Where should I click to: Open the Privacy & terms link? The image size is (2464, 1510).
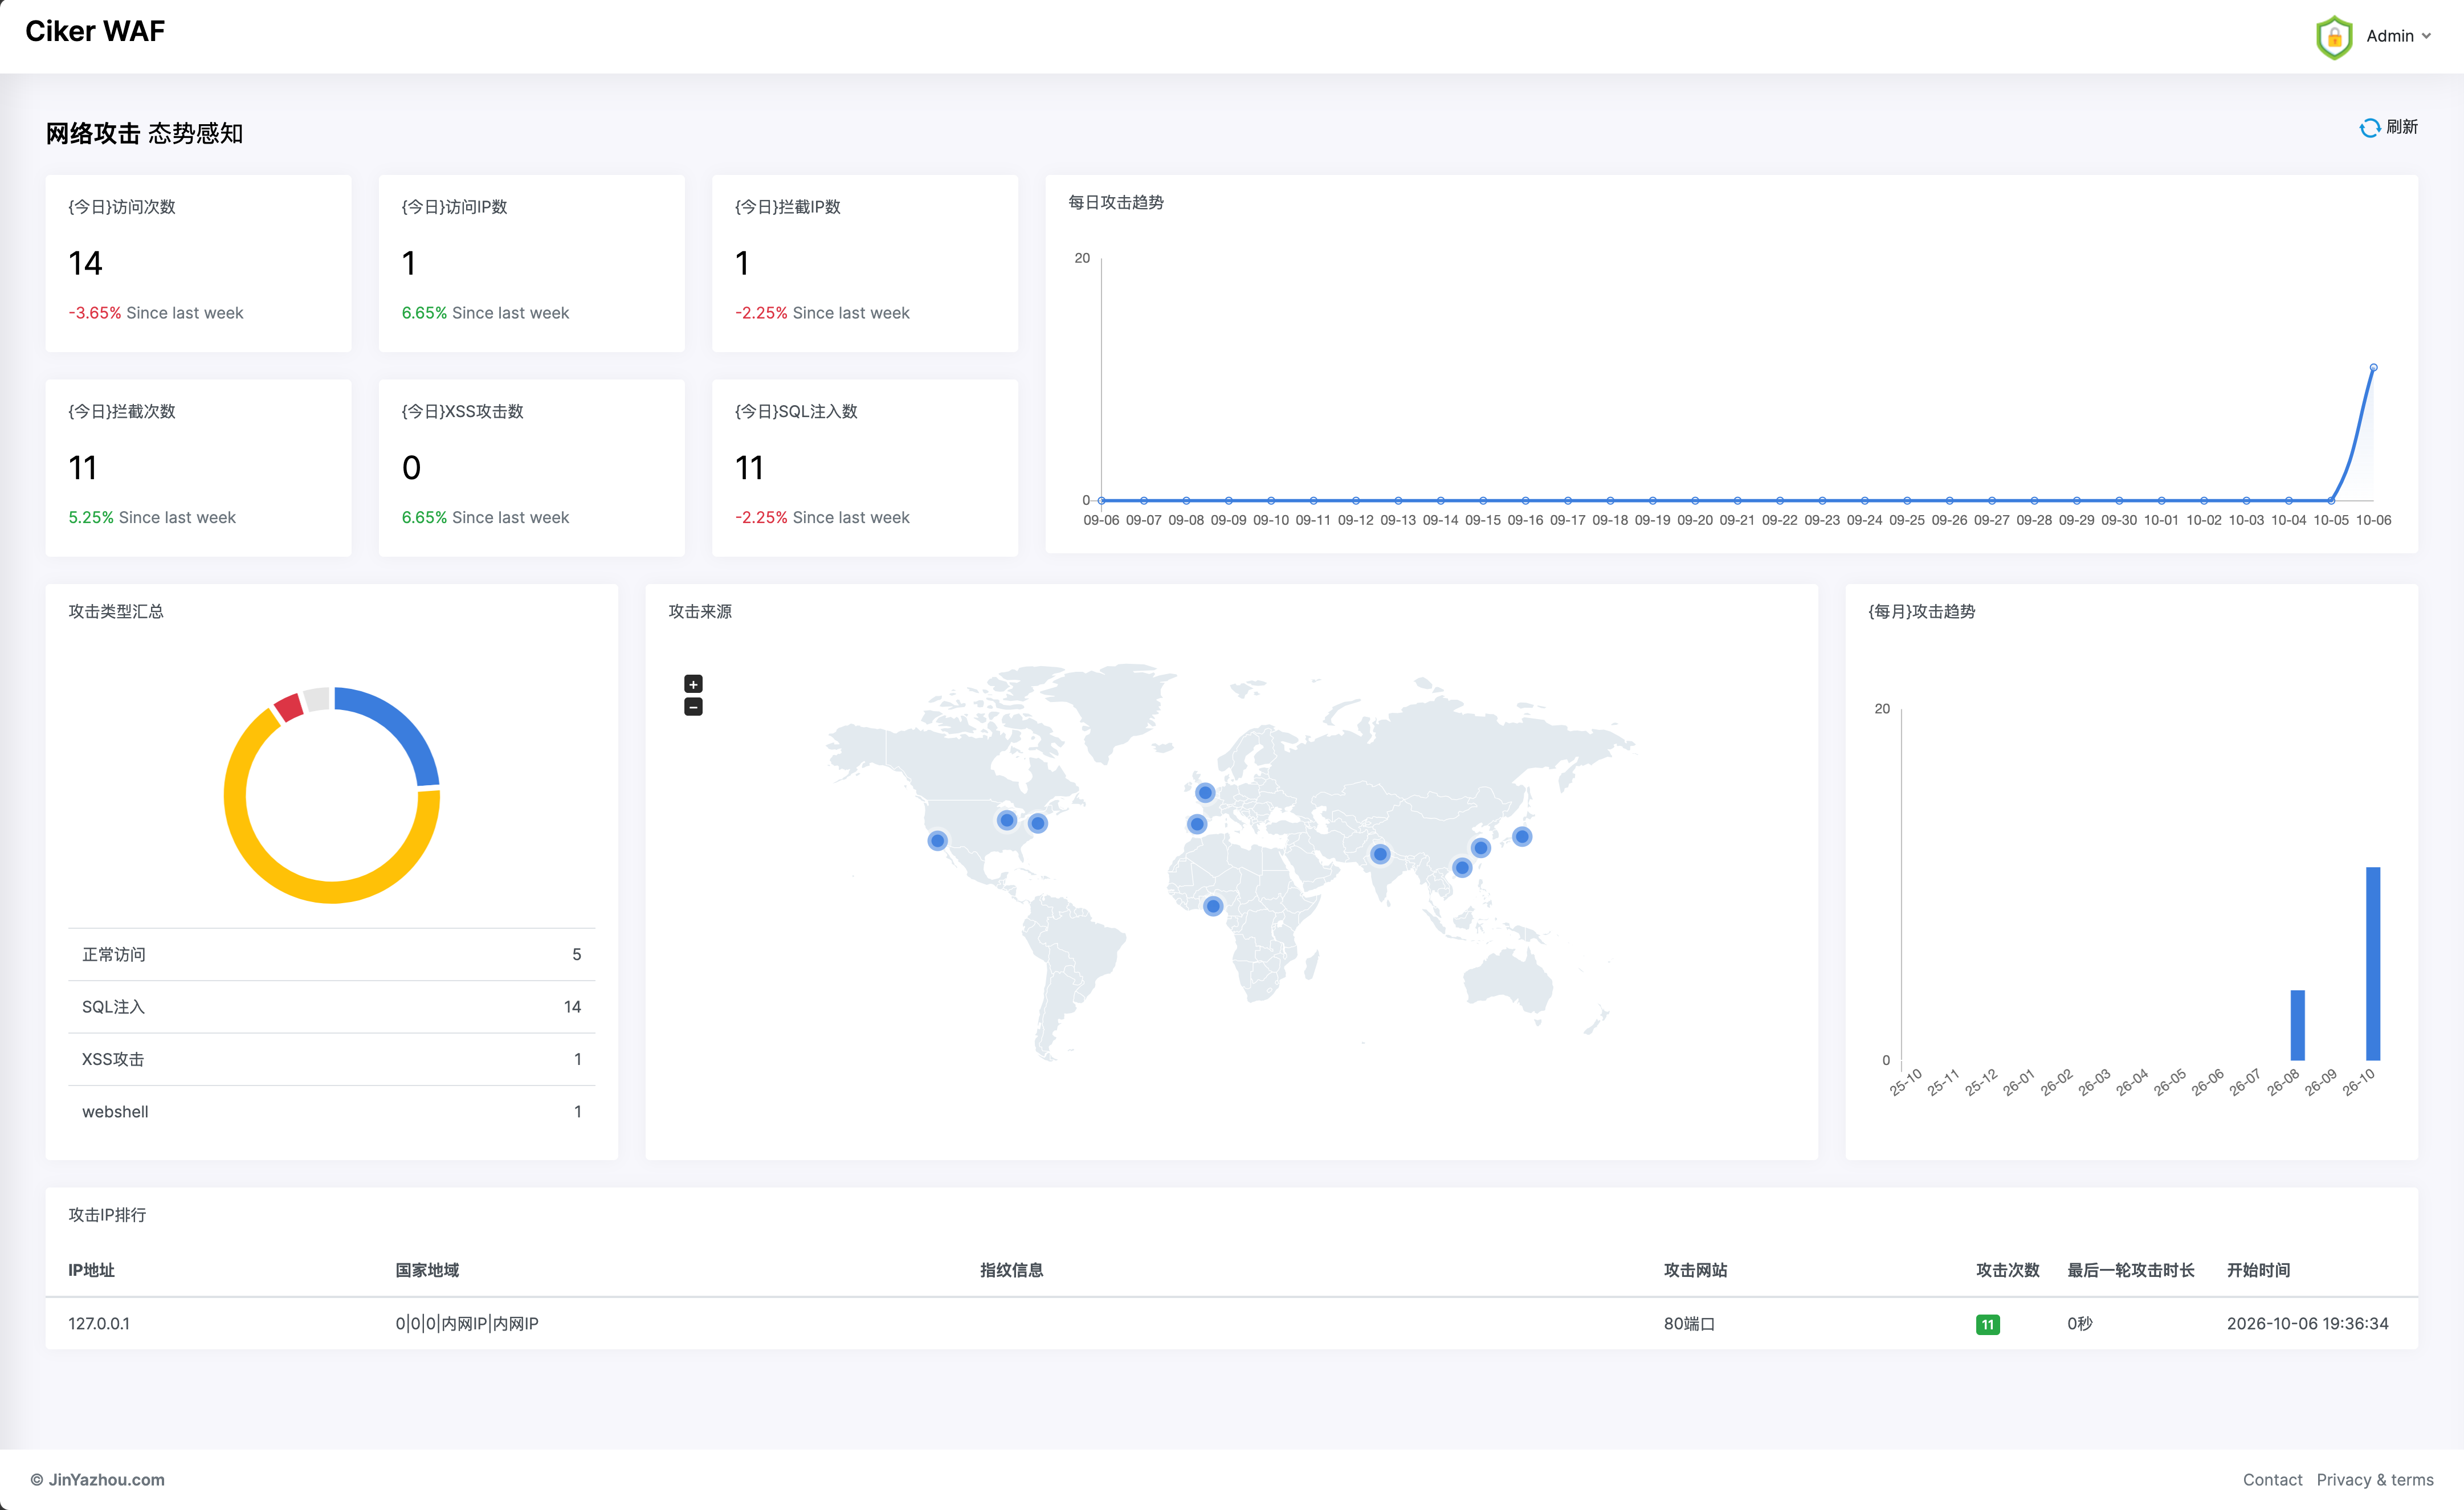tap(2375, 1480)
